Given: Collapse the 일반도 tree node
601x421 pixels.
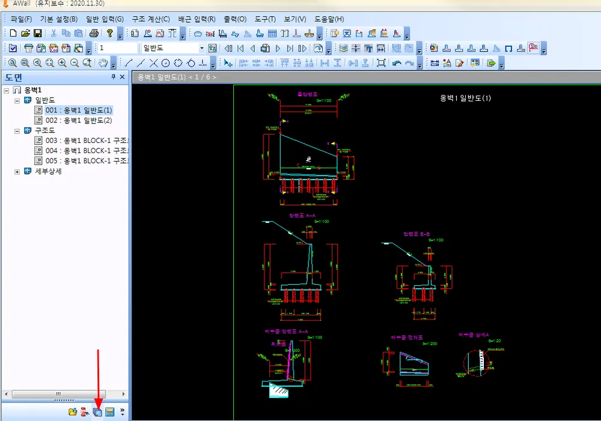Looking at the screenshot, I should pyautogui.click(x=17, y=101).
